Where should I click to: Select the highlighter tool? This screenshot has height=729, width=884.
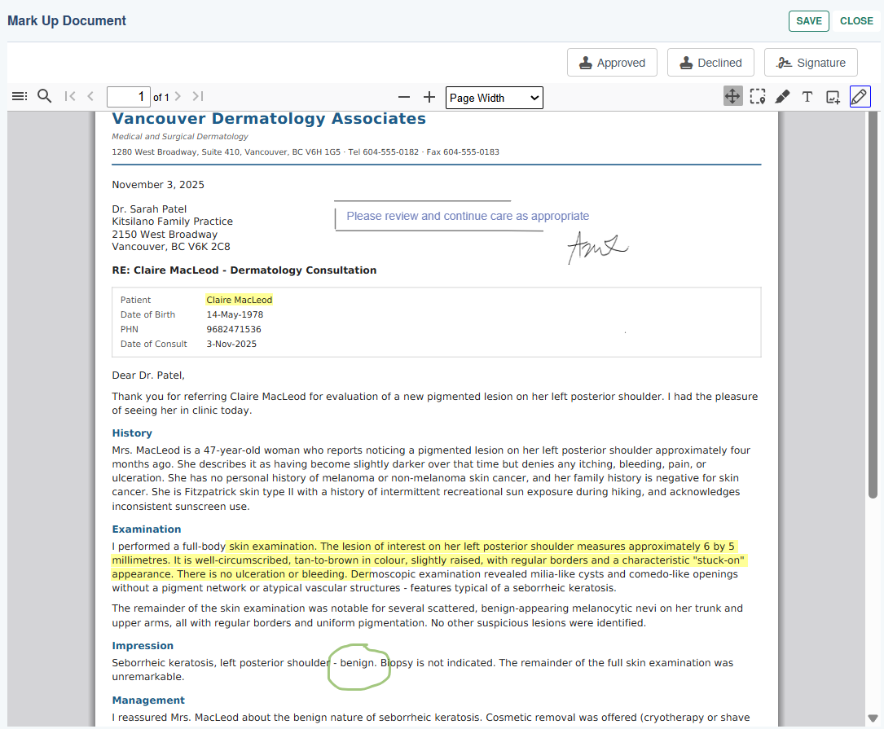coord(782,96)
